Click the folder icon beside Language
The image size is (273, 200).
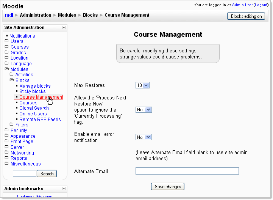(6, 63)
